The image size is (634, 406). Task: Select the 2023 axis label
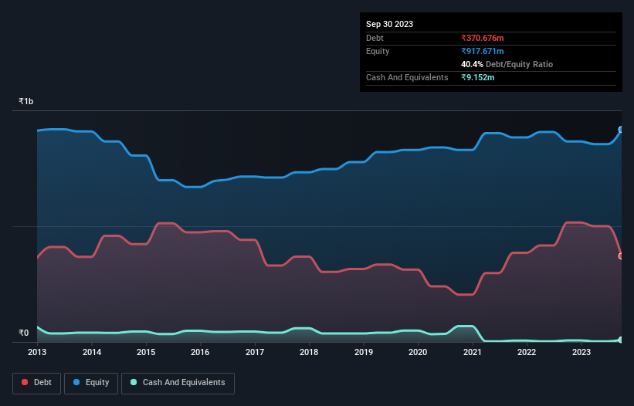(581, 352)
